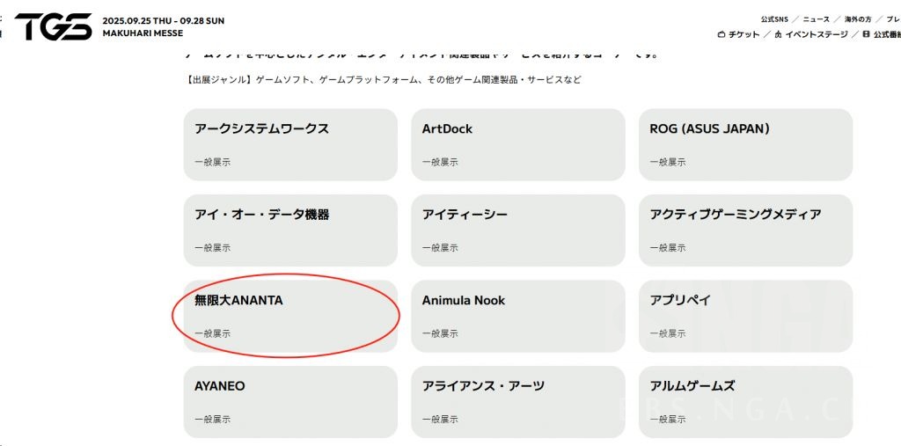
Task: Select the AYANEO exhibitor card
Action: pos(290,402)
